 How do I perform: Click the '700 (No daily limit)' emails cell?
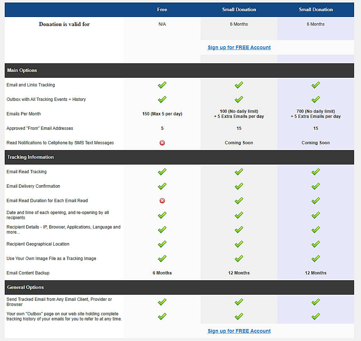[316, 114]
